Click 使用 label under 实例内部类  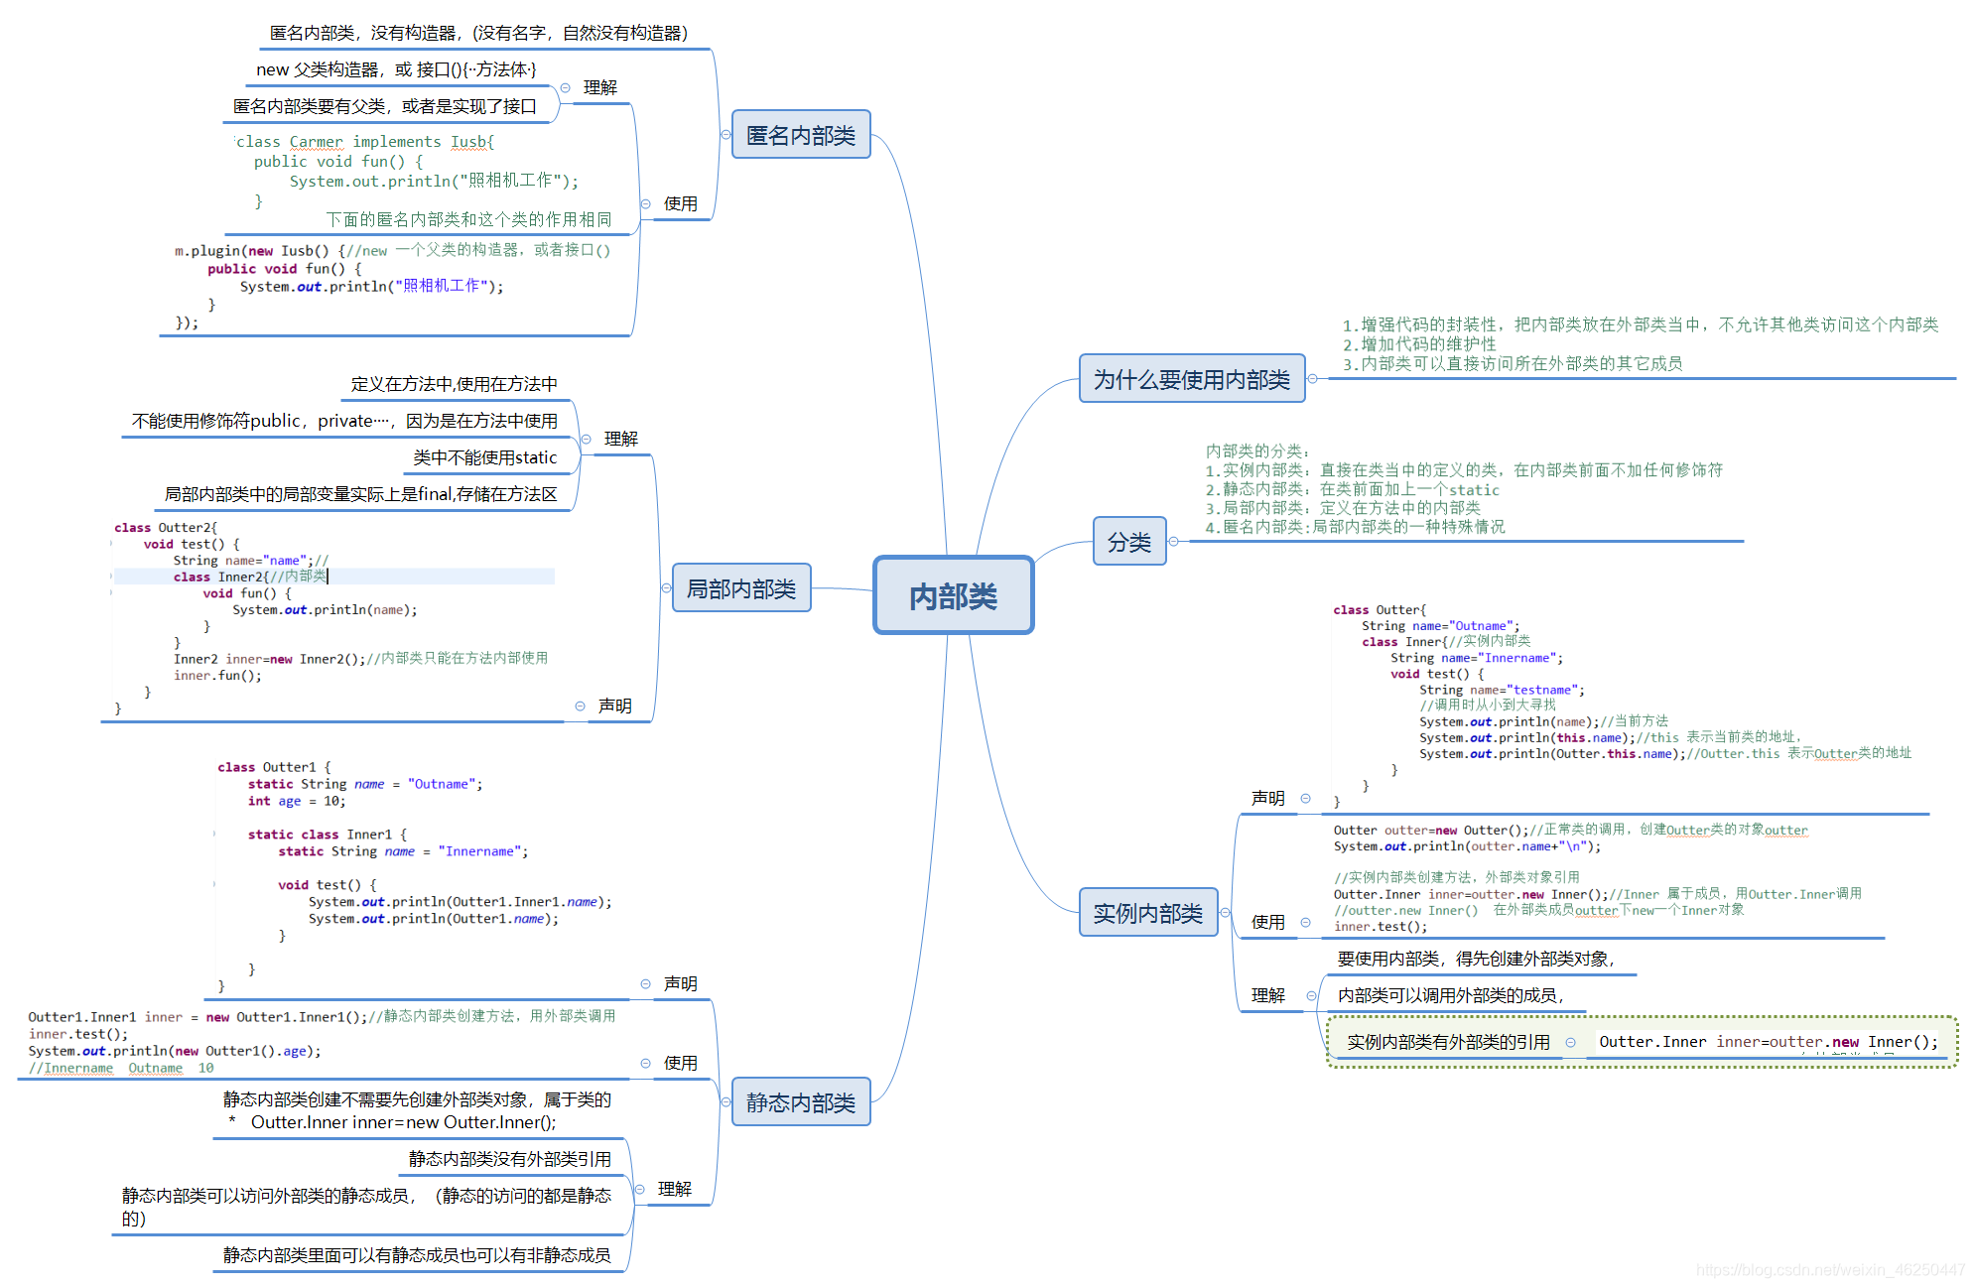[1268, 923]
